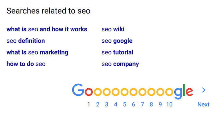Viewport: 216px width, 116px height.
Task: Jump to results page 4
Action: click(x=116, y=105)
